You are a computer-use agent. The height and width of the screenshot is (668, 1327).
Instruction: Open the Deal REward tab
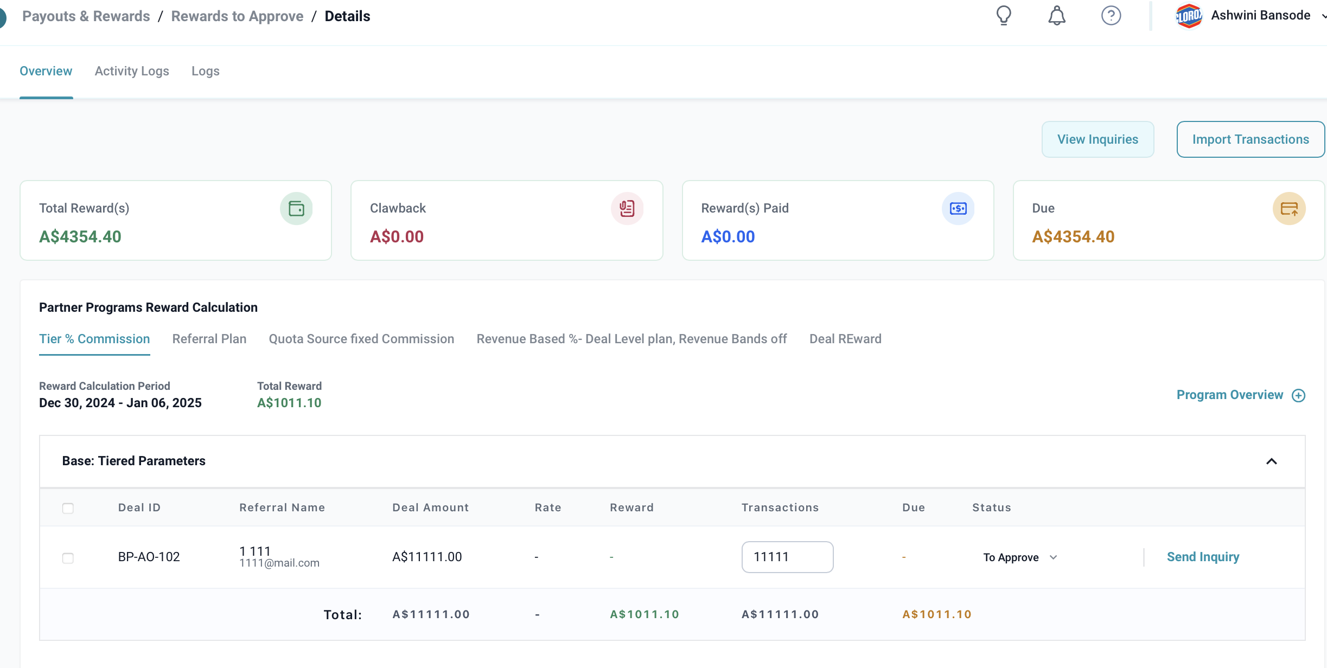[x=845, y=339]
